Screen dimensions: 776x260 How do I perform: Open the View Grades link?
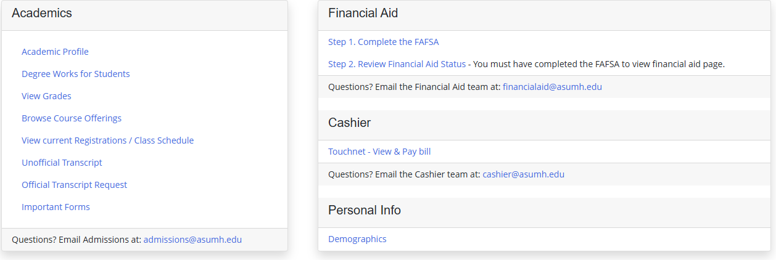46,96
